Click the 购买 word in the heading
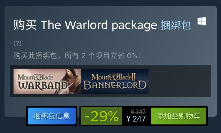 [25, 25]
